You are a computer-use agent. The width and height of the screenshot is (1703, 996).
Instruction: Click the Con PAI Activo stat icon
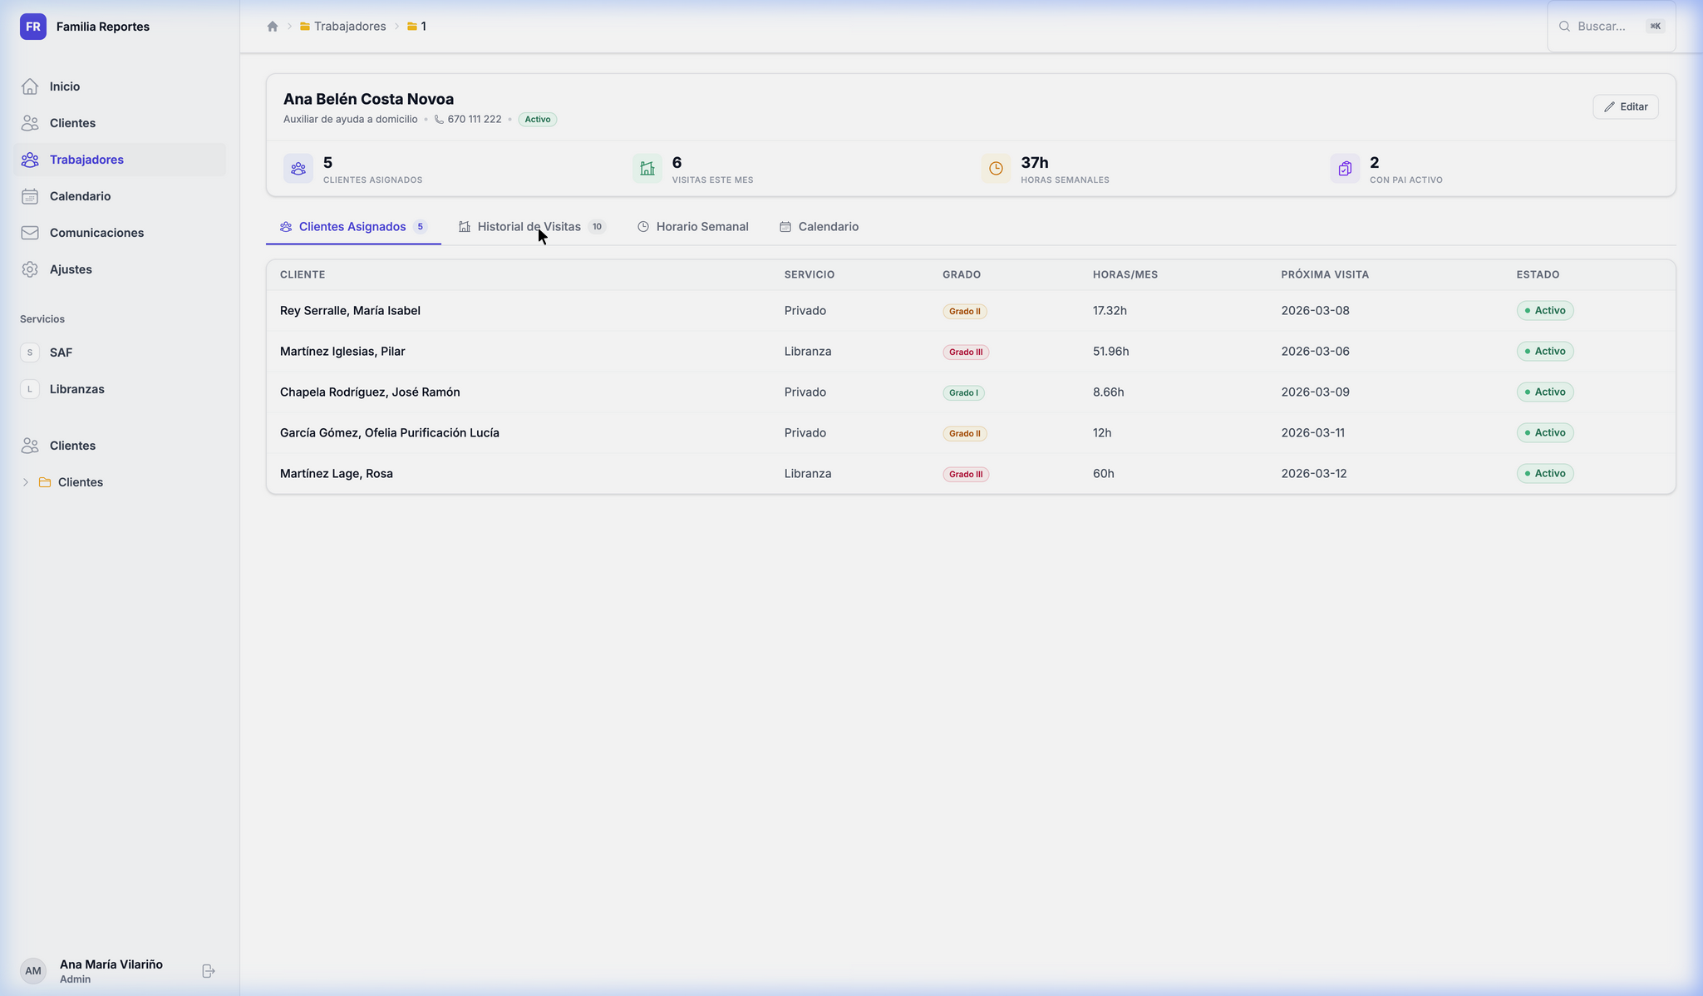[1344, 169]
